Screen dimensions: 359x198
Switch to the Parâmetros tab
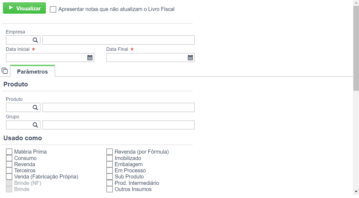pos(32,71)
